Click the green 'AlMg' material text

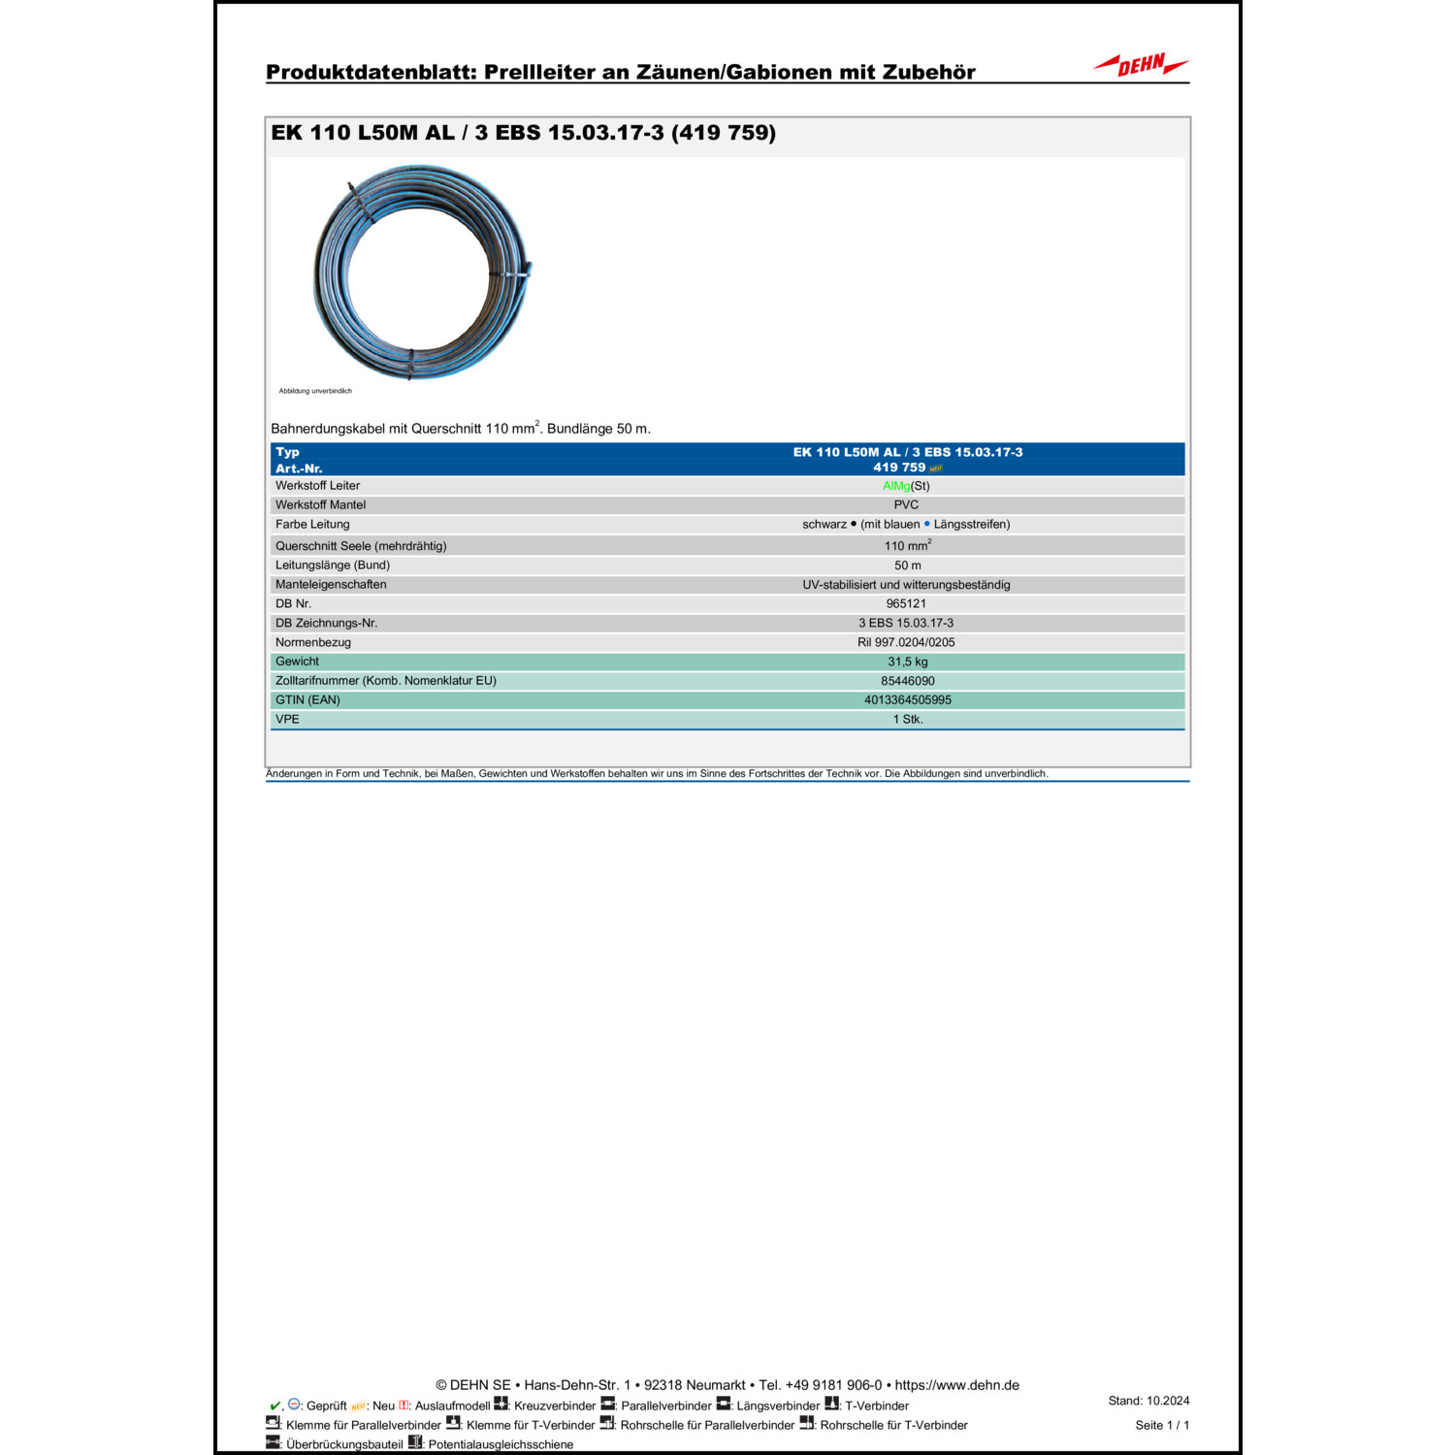pos(896,486)
